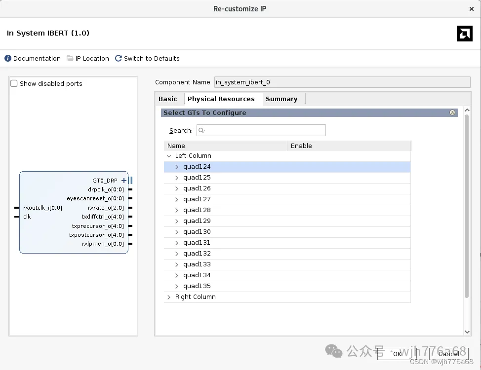Expand the quad132 node

click(x=177, y=254)
